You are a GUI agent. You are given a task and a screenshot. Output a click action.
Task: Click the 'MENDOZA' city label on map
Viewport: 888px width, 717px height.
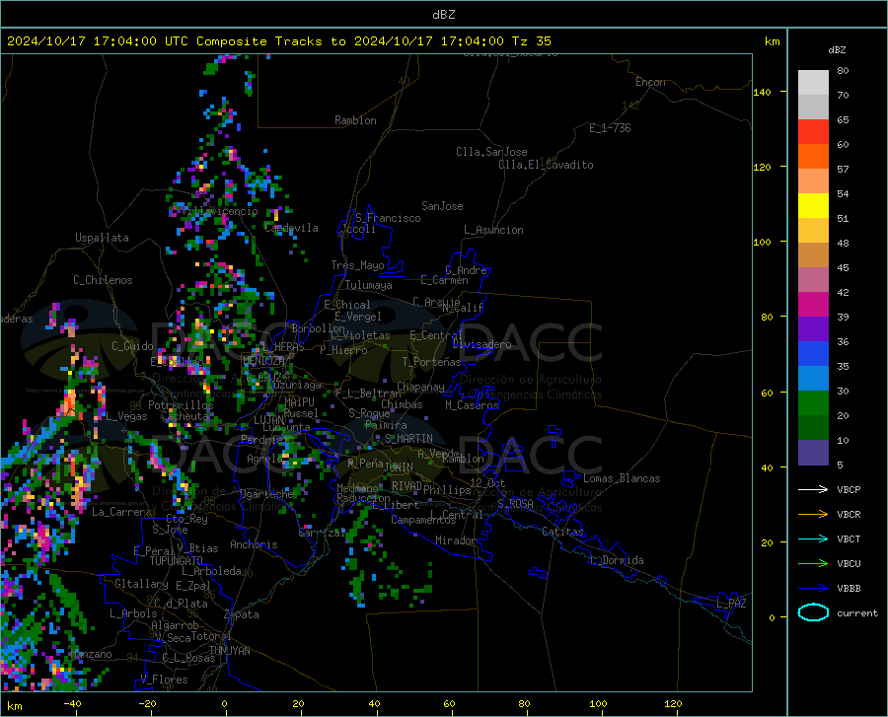coord(263,361)
